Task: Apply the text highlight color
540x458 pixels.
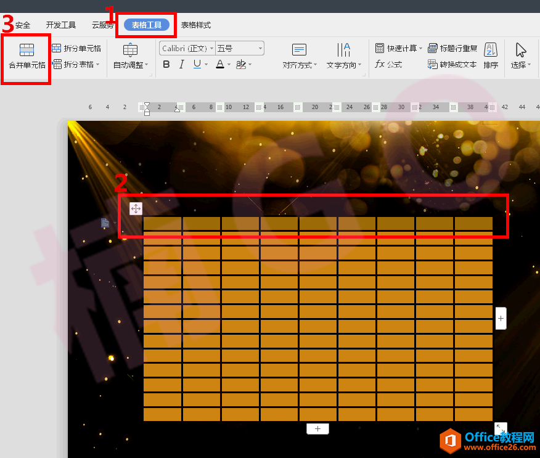Action: point(241,64)
